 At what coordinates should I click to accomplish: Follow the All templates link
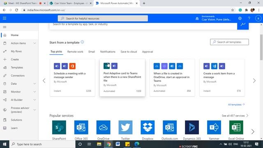tap(236, 104)
